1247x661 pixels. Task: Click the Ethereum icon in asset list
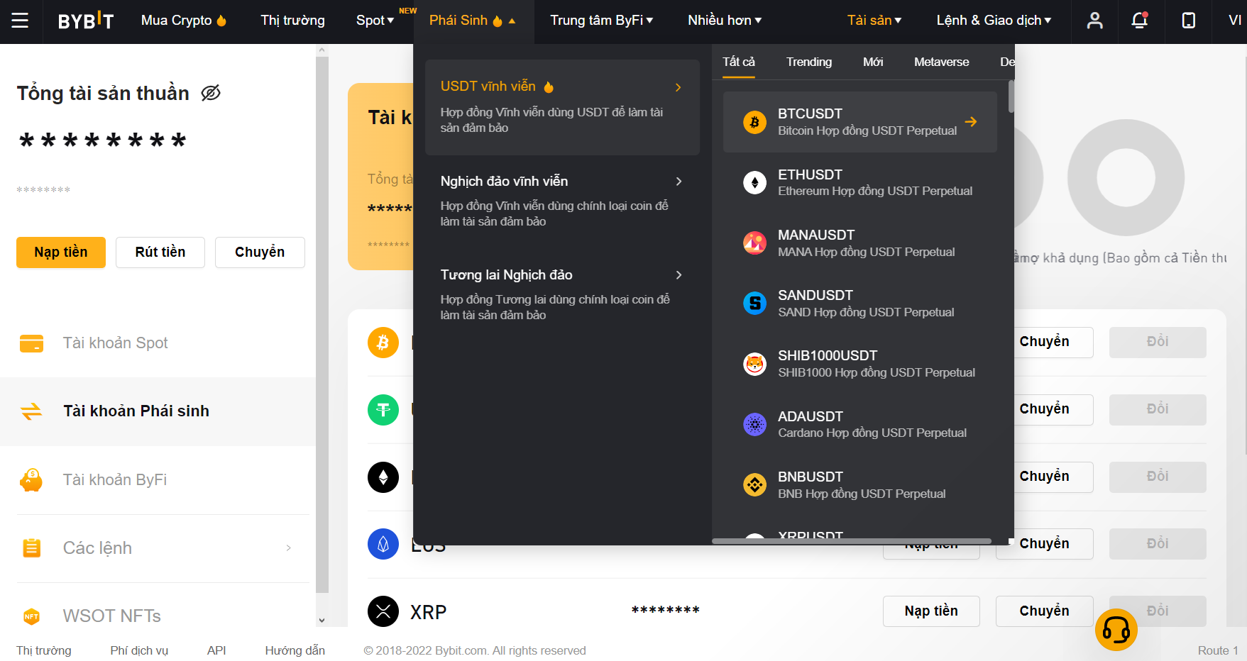point(383,477)
